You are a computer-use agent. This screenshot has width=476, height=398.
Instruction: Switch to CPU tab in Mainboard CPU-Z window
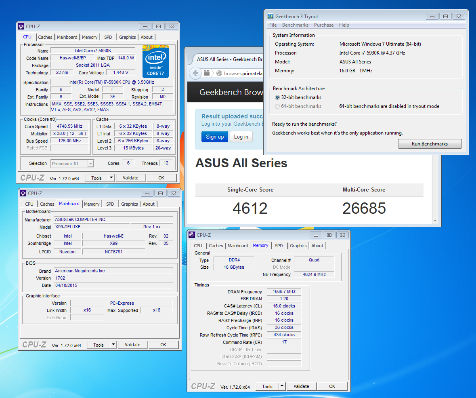[29, 204]
